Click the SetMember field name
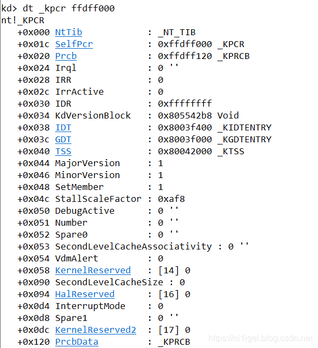Image resolution: width=318 pixels, height=348 pixels. (79, 187)
